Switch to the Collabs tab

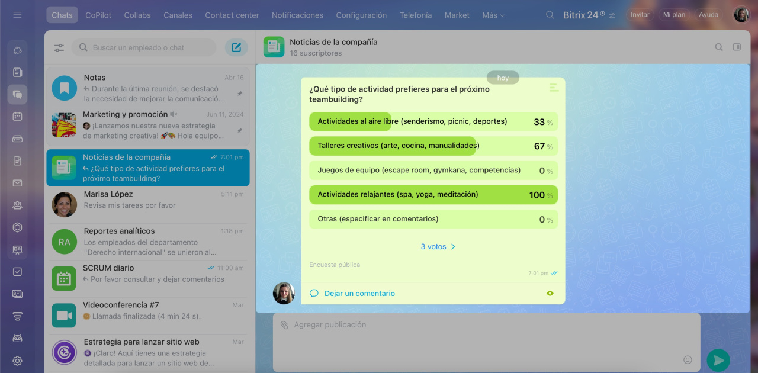click(x=137, y=15)
